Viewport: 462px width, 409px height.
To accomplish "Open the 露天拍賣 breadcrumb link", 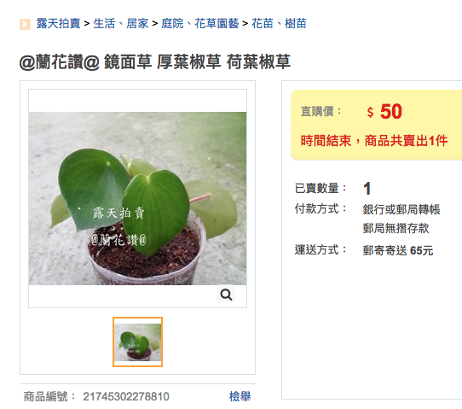I will (58, 24).
